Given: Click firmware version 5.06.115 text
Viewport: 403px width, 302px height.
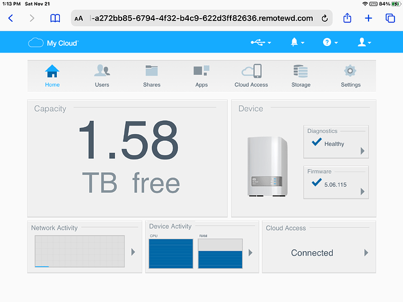Looking at the screenshot, I should [x=335, y=184].
